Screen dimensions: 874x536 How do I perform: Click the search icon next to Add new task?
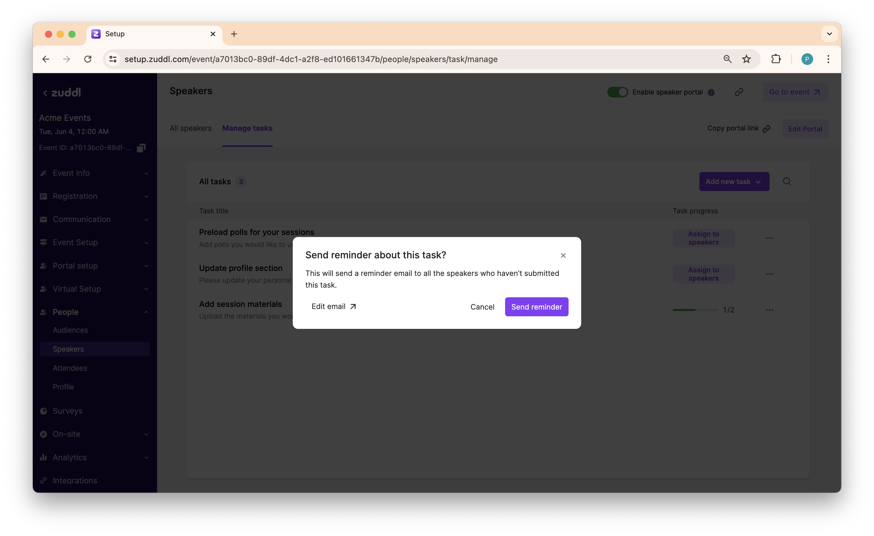(x=787, y=182)
